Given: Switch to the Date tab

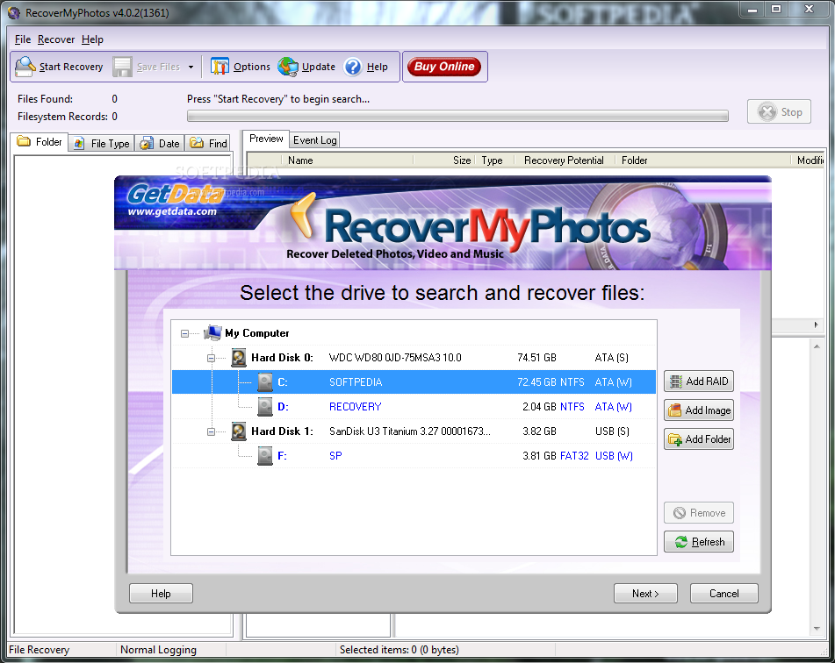Looking at the screenshot, I should [160, 143].
